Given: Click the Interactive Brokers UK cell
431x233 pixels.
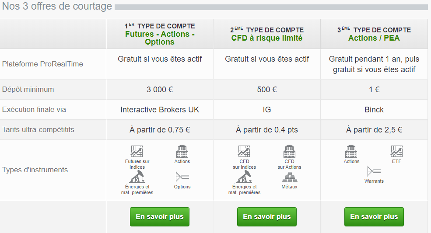Looking at the screenshot, I should (x=160, y=110).
